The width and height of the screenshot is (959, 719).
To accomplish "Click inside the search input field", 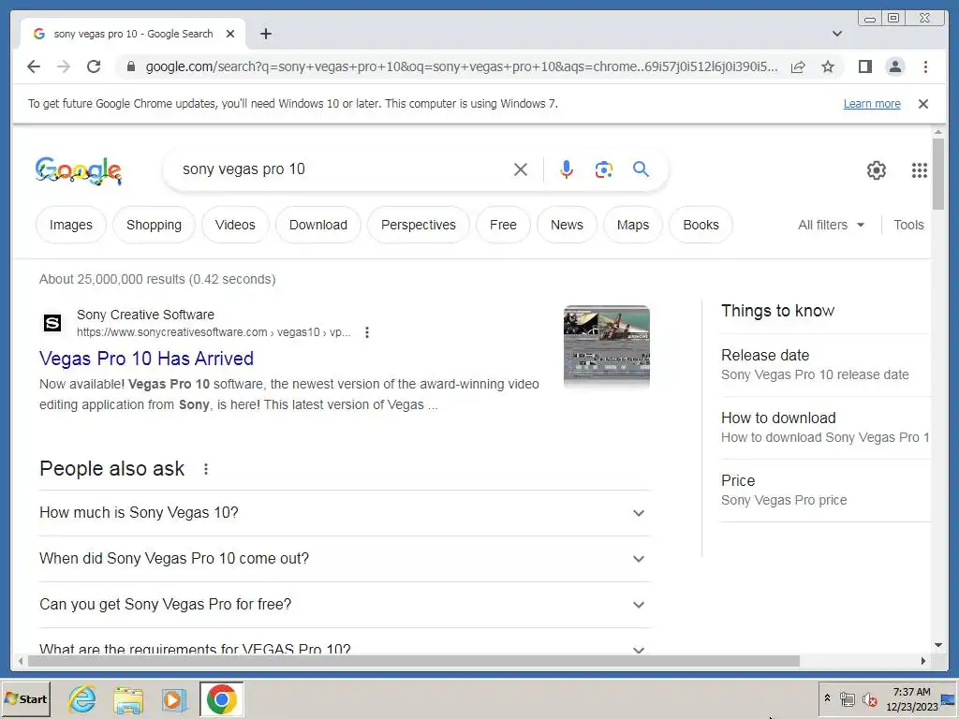I will (343, 169).
